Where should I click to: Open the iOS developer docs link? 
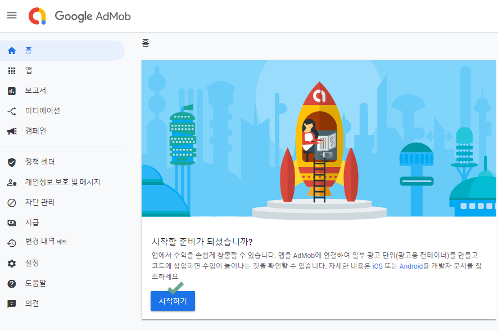coord(377,266)
